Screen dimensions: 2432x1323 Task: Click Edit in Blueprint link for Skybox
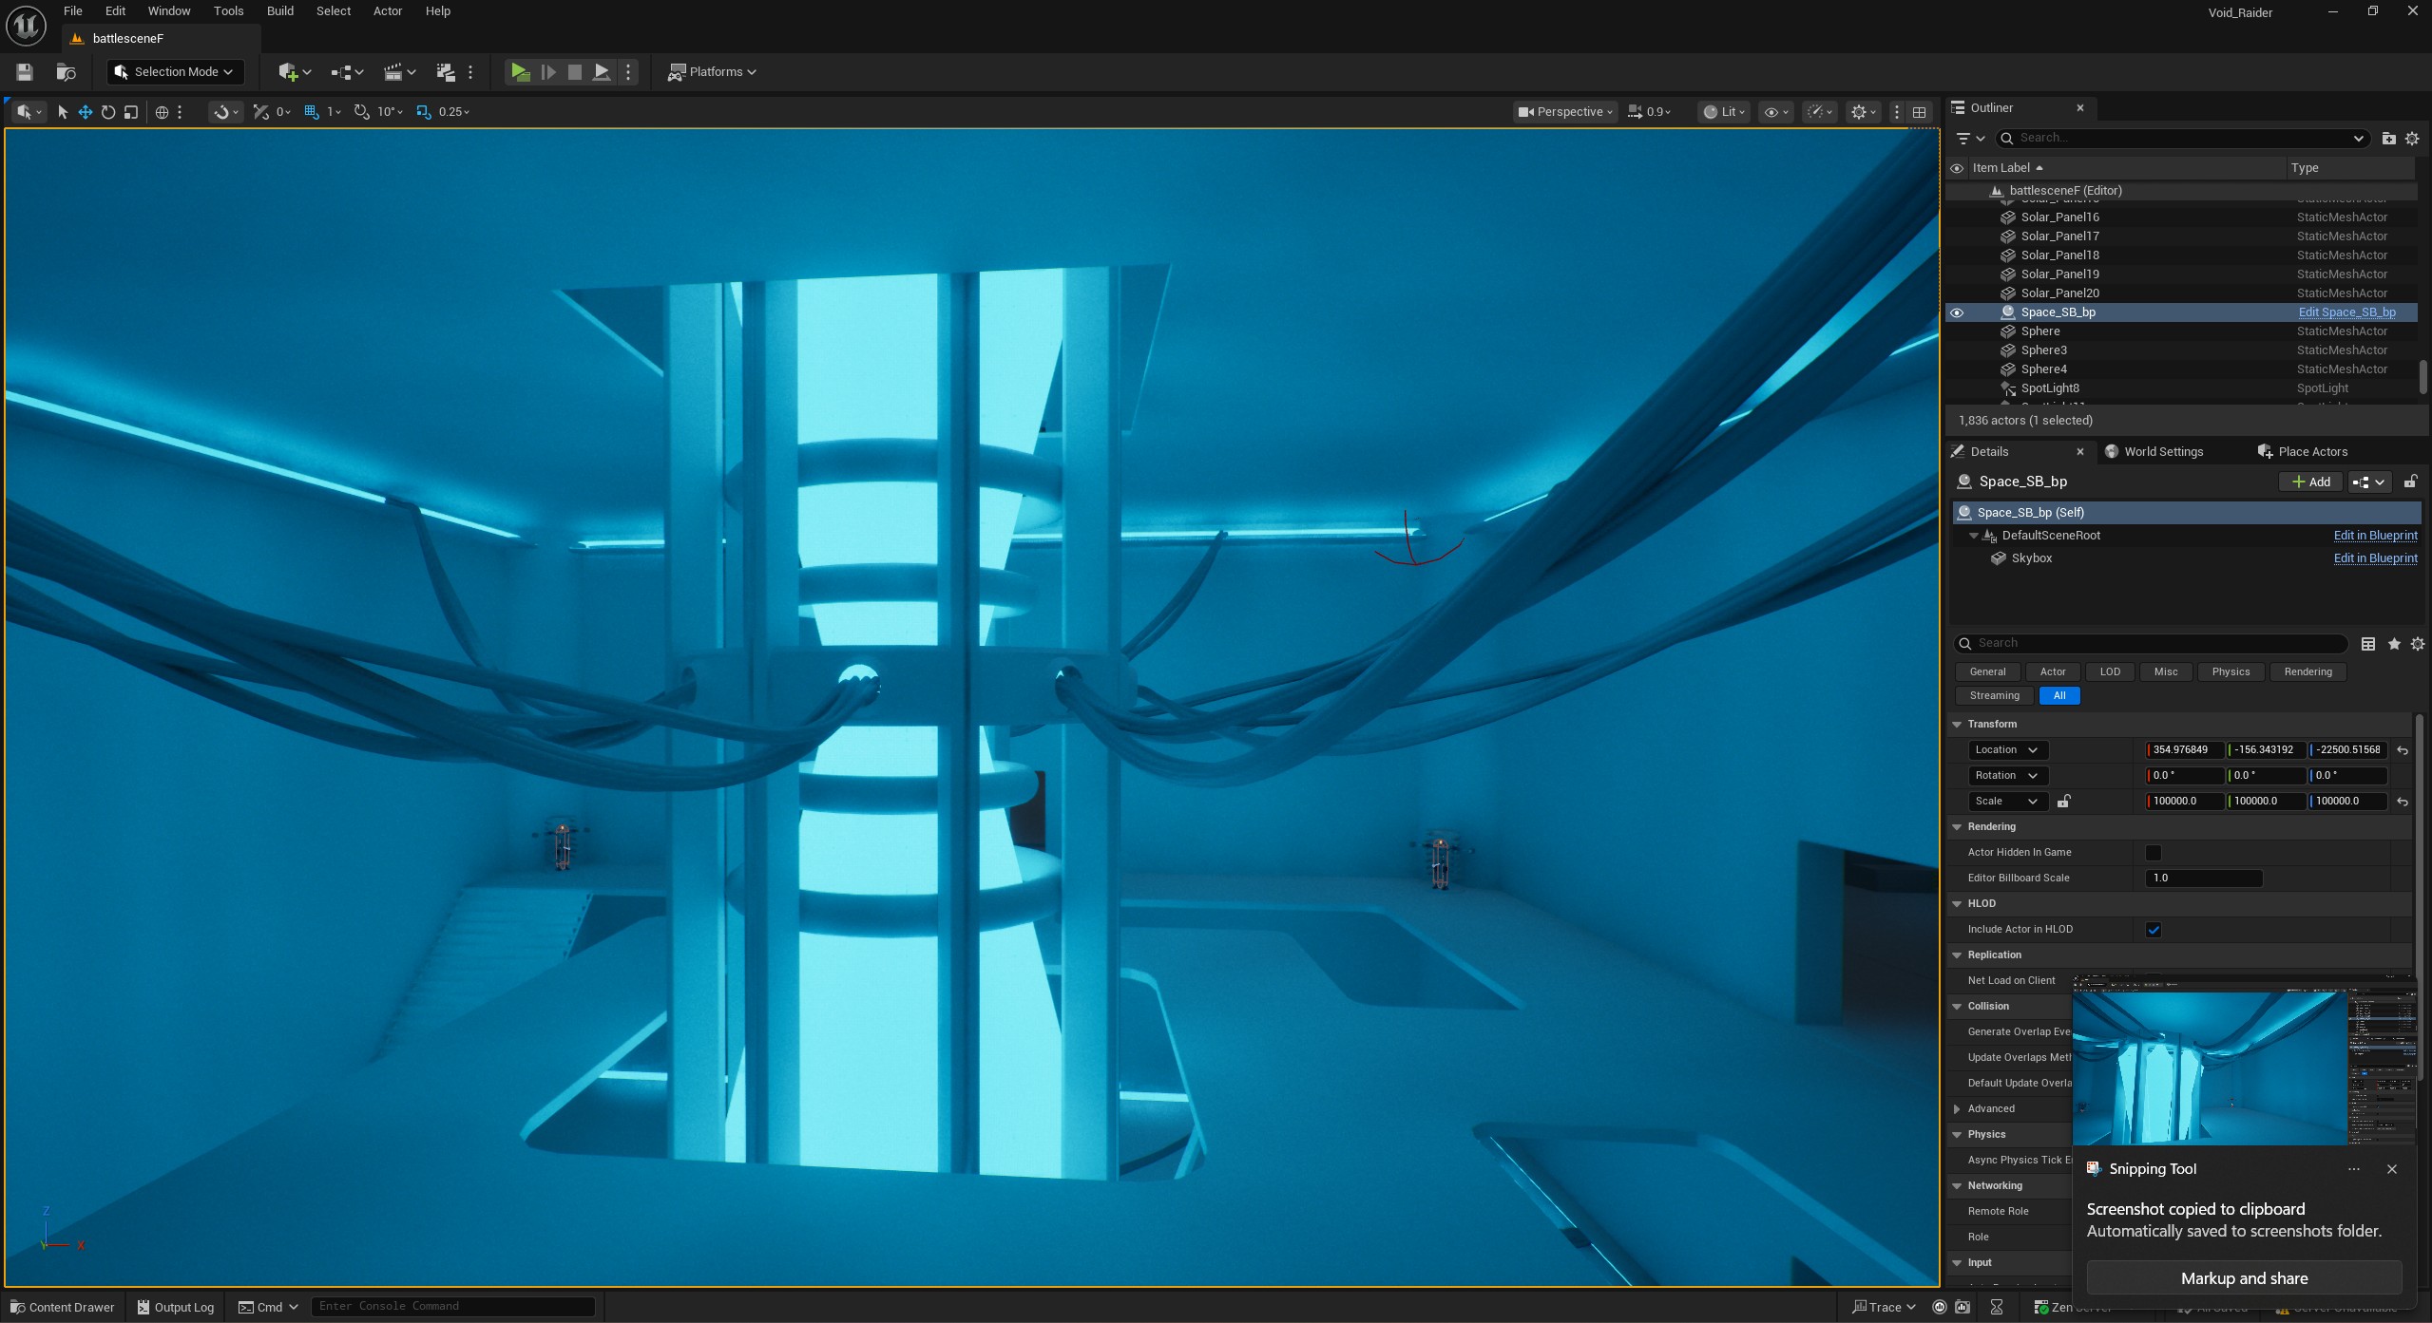tap(2374, 558)
